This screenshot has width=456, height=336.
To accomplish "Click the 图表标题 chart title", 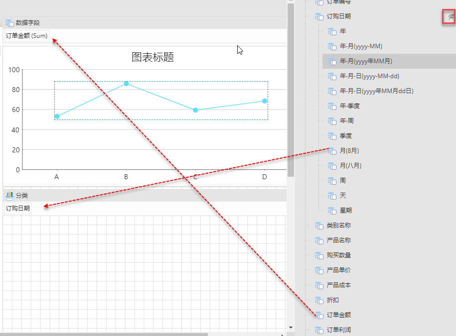I will (152, 57).
